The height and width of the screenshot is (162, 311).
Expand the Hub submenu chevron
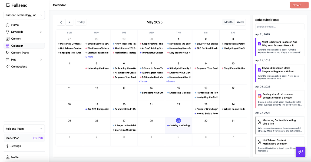[41, 60]
